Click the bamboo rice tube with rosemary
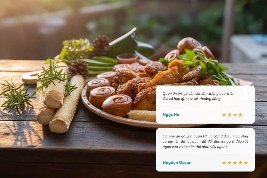 pos(56,85)
